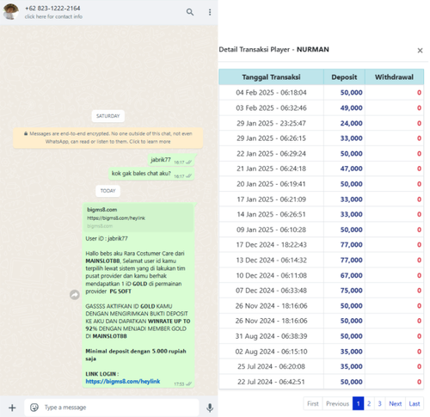This screenshot has width=430, height=417.
Task: Click the Last pagination button
Action: pyautogui.click(x=415, y=403)
